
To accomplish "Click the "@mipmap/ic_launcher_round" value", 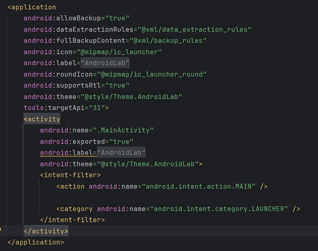I will point(152,74).
